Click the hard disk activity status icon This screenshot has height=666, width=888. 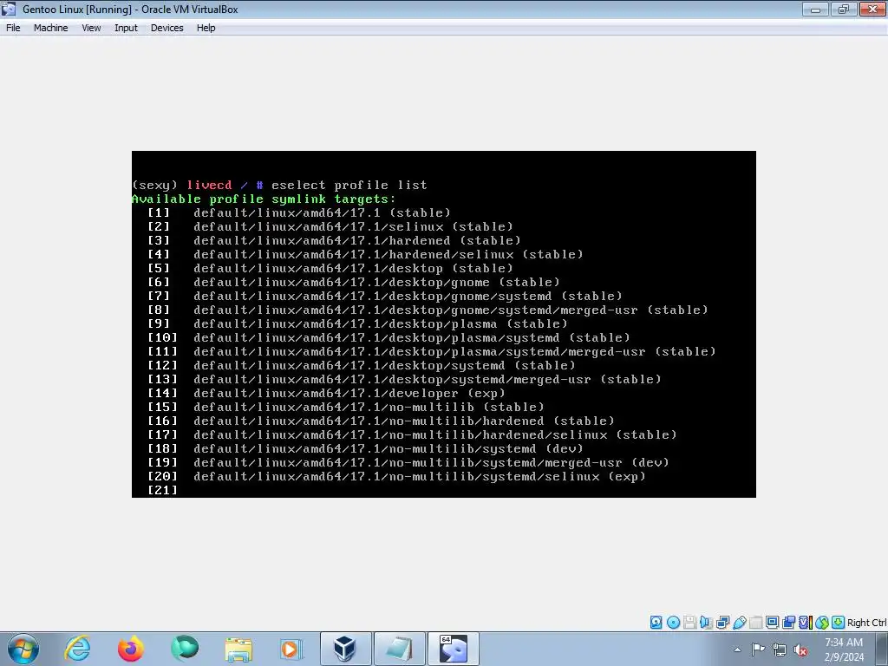point(656,623)
